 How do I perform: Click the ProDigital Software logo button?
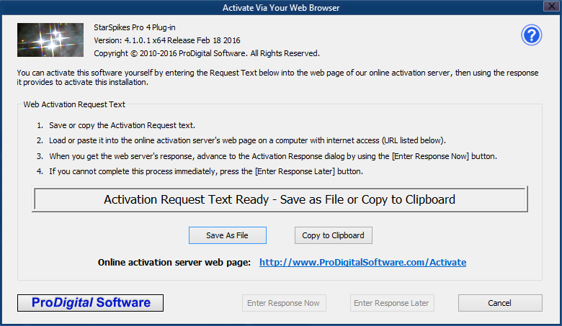(x=90, y=303)
